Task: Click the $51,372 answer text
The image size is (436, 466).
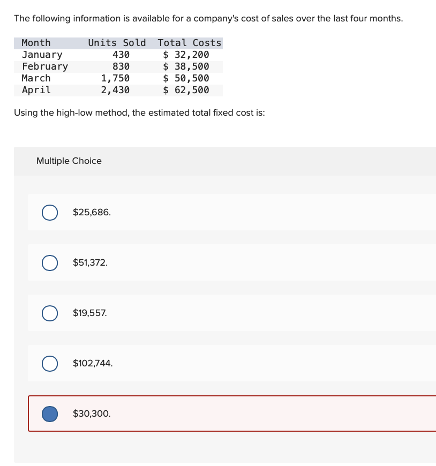Action: pyautogui.click(x=89, y=262)
